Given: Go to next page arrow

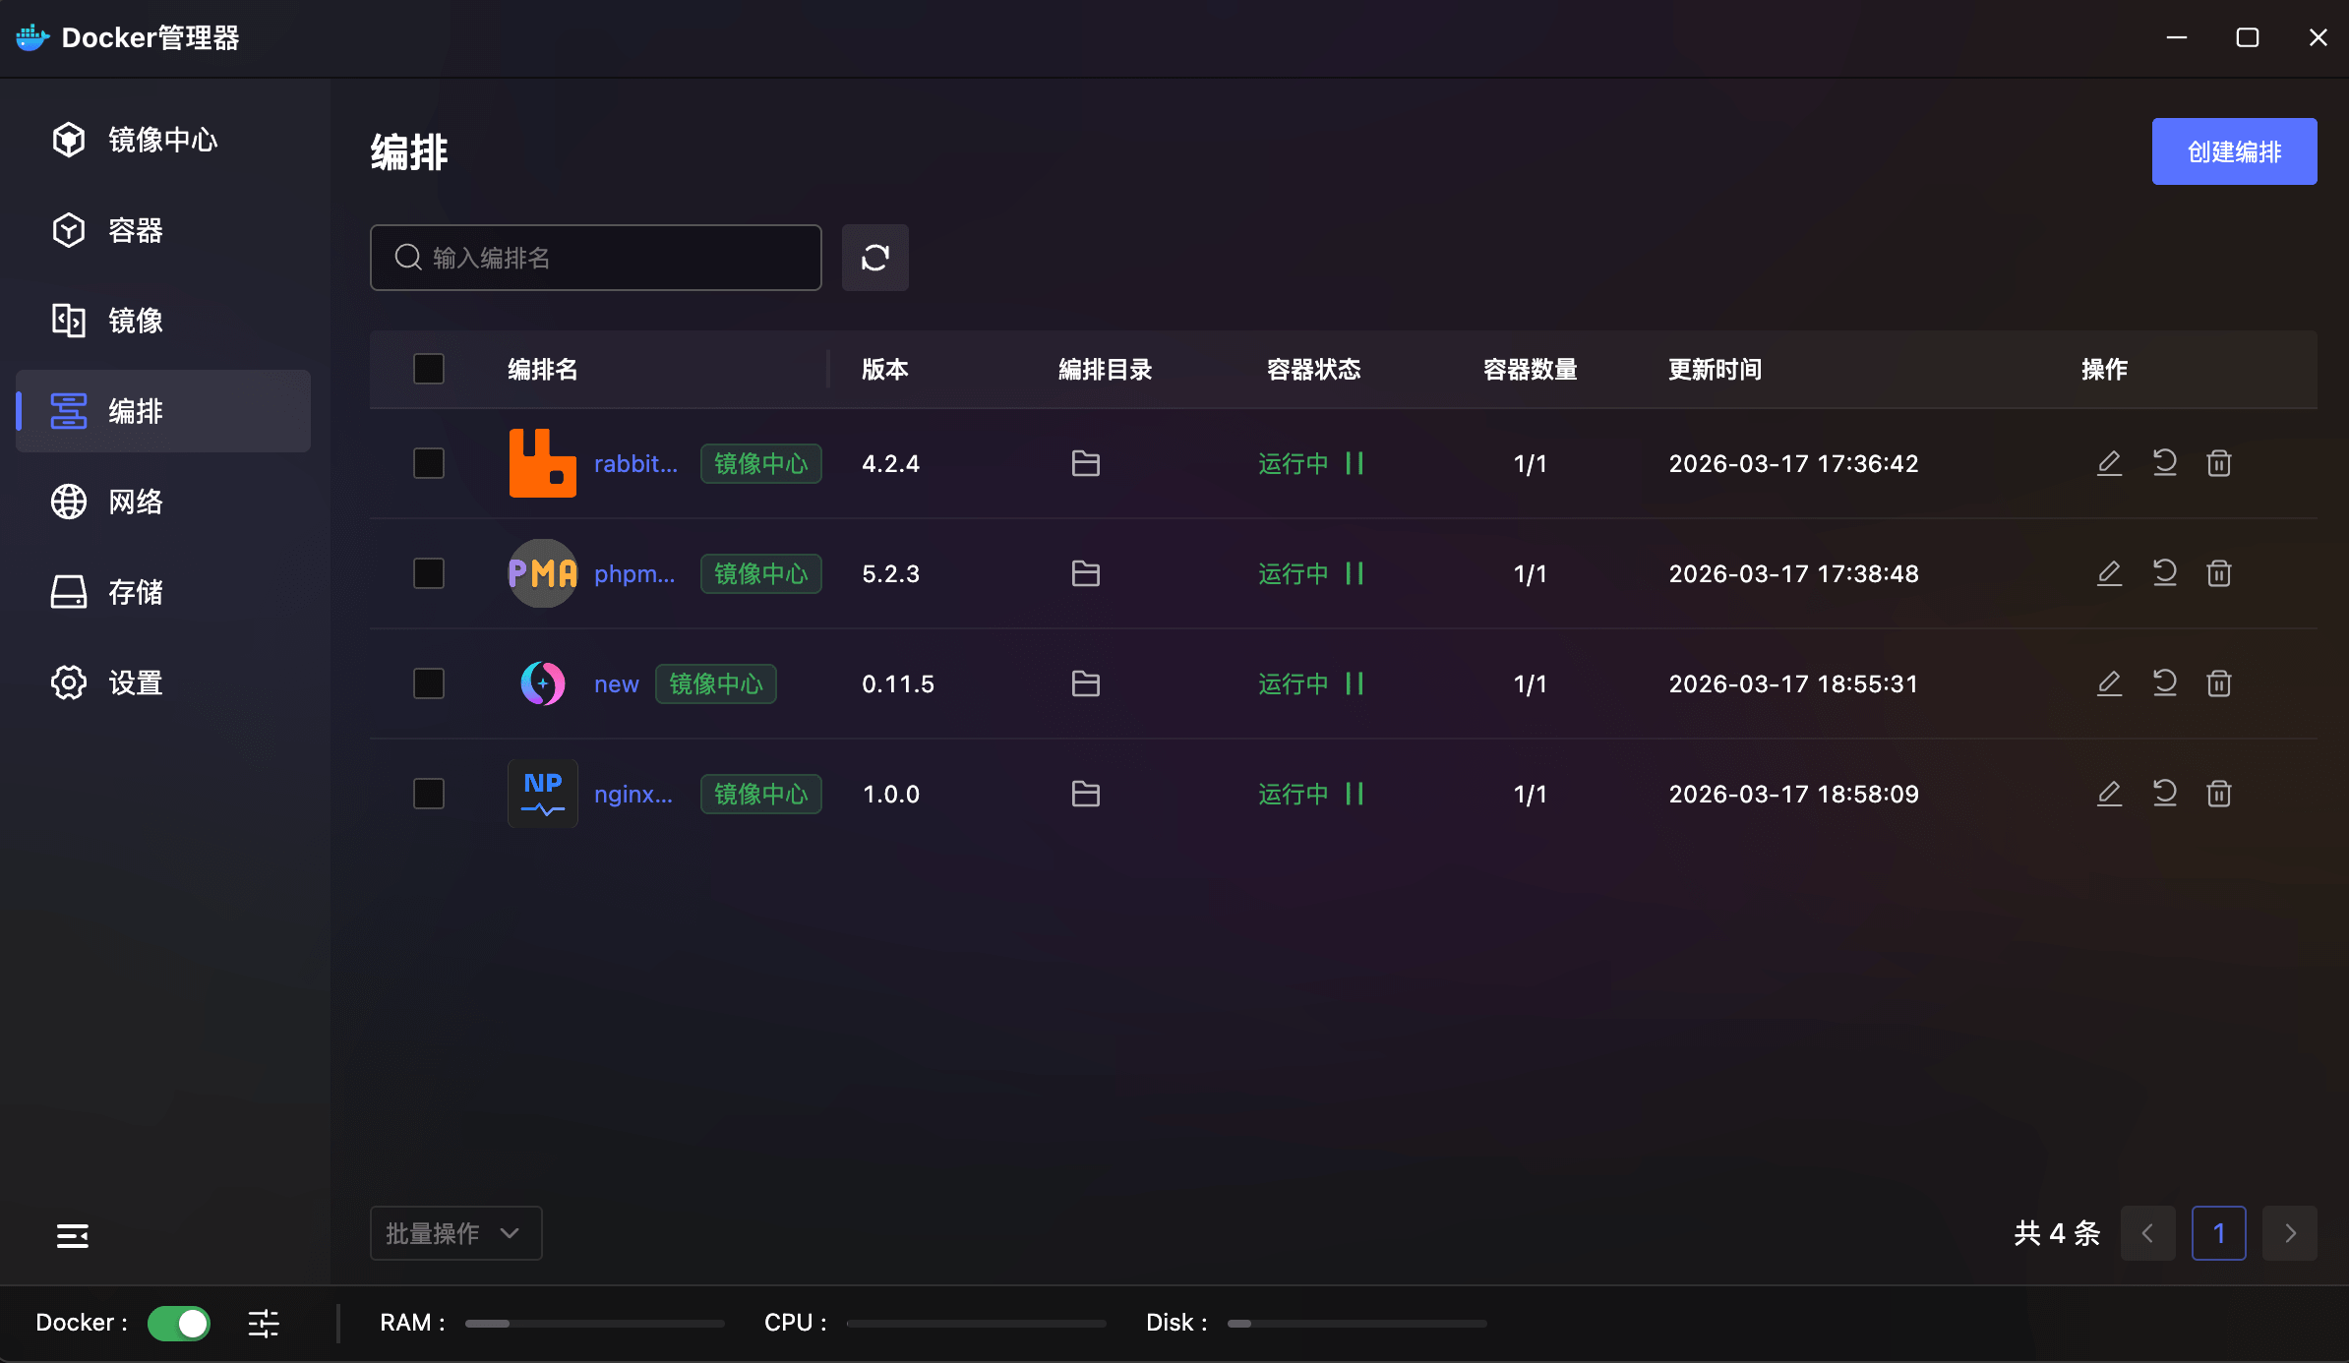Looking at the screenshot, I should point(2290,1233).
